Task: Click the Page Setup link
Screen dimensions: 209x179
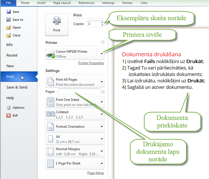Action: click(x=95, y=173)
